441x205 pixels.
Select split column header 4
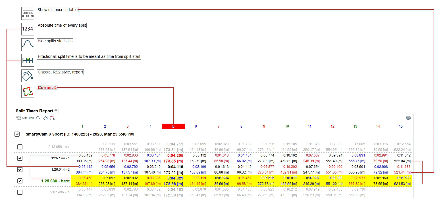click(x=150, y=126)
